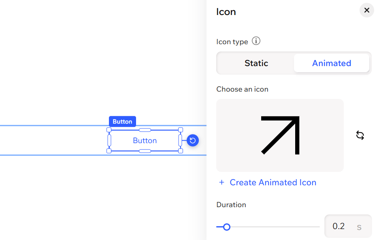The image size is (379, 240).
Task: Click the top resize handle of the button
Action: point(144,130)
